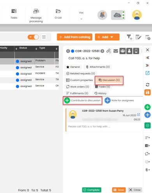Click Note for assignees

coord(119,100)
